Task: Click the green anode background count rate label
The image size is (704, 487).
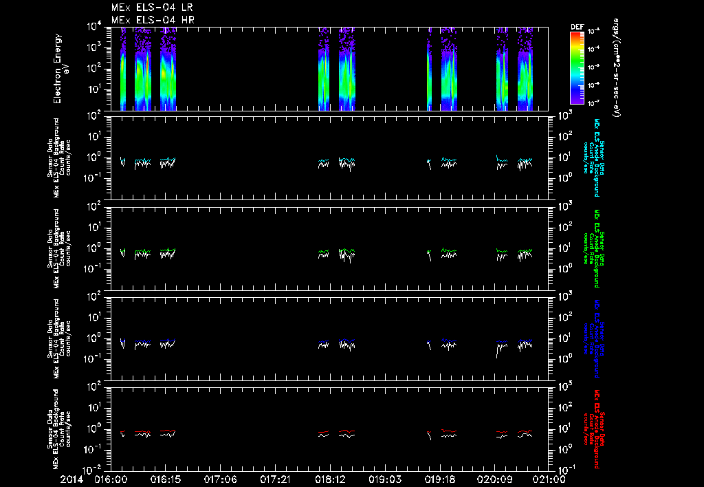Action: point(593,248)
